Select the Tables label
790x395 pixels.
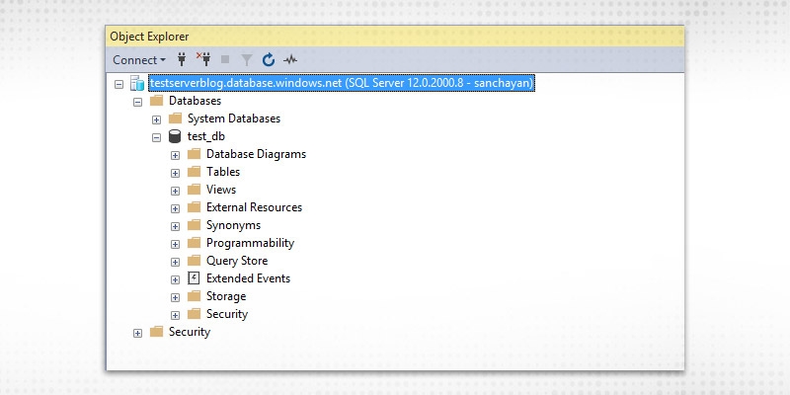(x=223, y=172)
